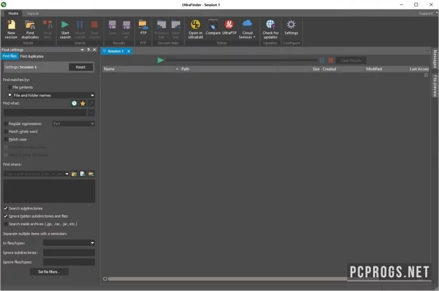Click the add favorite folder icon
439x291 pixels.
pyautogui.click(x=91, y=174)
